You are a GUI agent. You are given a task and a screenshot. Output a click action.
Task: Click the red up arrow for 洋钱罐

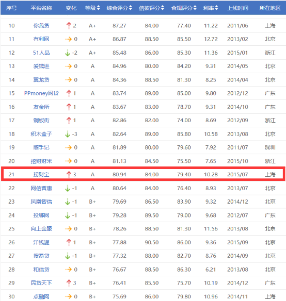[x=69, y=242]
